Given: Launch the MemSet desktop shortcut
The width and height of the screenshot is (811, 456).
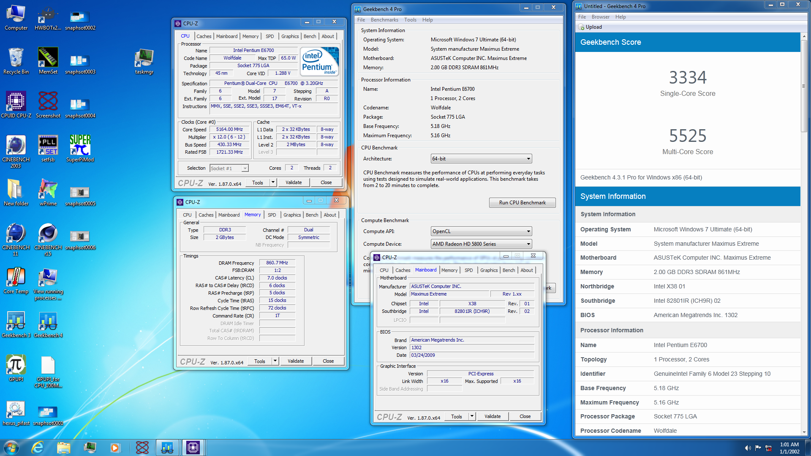Looking at the screenshot, I should point(48,62).
